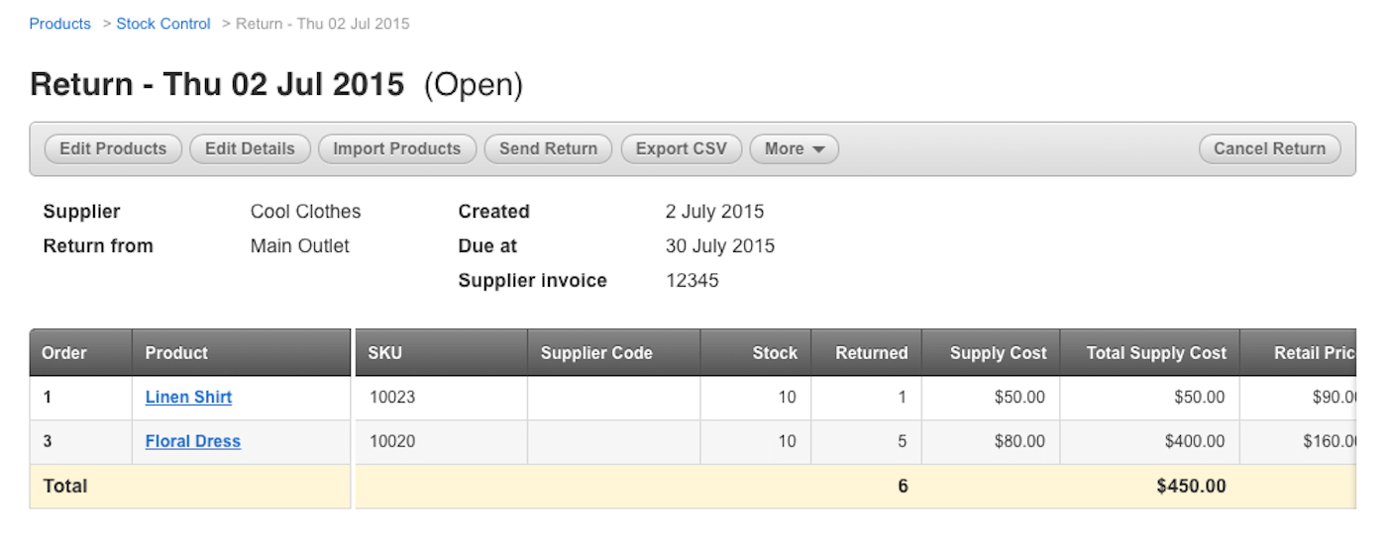This screenshot has height=545, width=1387.
Task: Select the Supplier Code column header
Action: coord(596,353)
